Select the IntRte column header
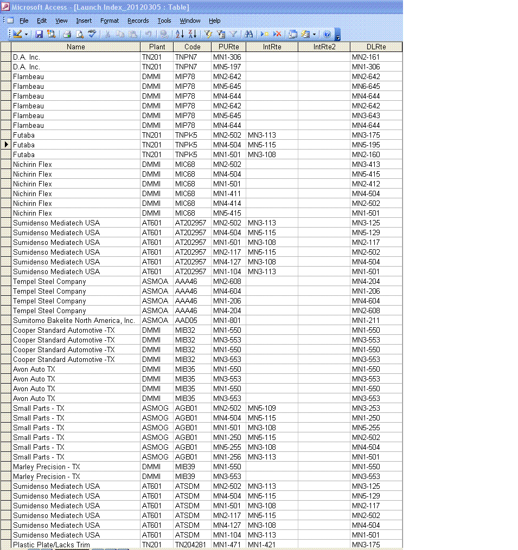Image resolution: width=518 pixels, height=550 pixels. tap(272, 47)
